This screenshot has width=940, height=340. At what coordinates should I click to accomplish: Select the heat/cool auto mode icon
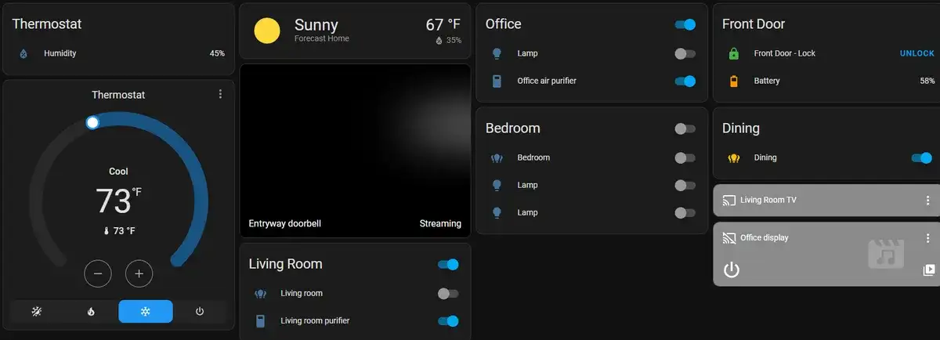point(37,311)
